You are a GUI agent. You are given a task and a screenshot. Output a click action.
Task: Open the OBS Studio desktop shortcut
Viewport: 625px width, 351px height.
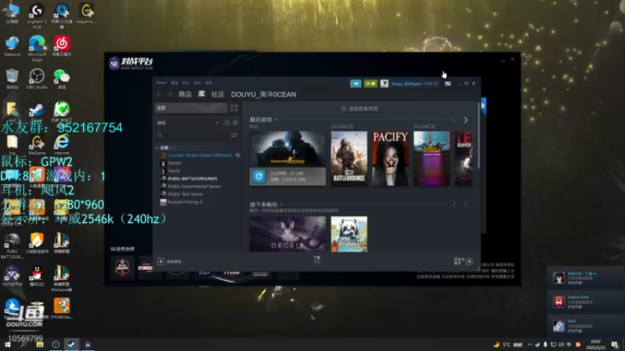[x=37, y=79]
